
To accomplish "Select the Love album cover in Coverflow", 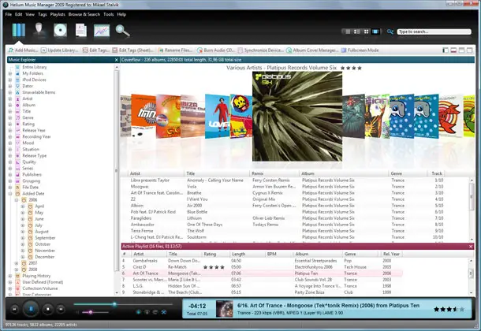I will [x=217, y=117].
